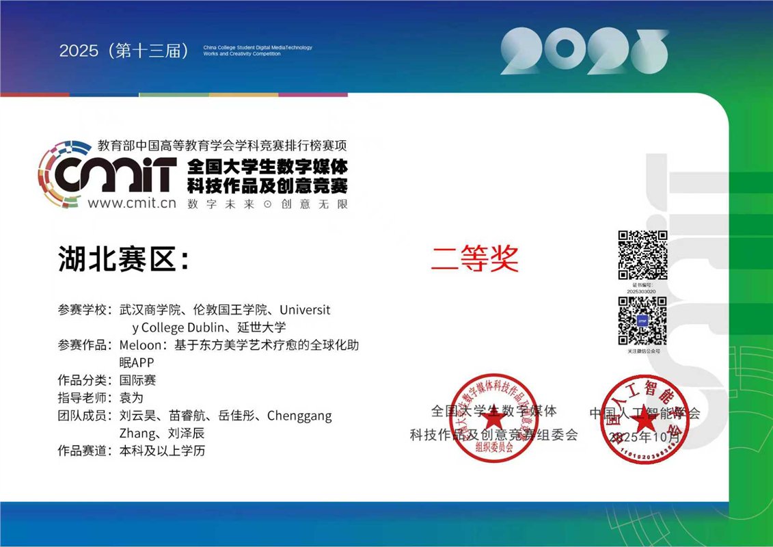
Task: Open the www.cmit.cn website address
Action: 132,202
